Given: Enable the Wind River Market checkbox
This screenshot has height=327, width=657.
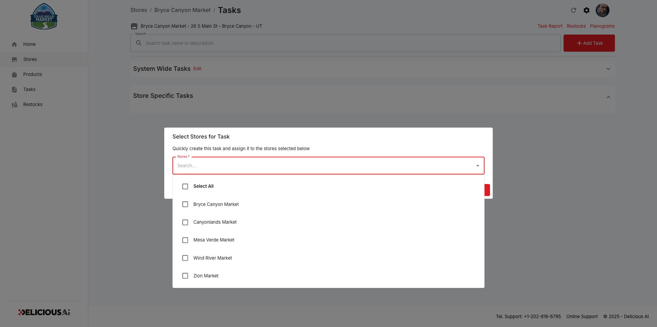Looking at the screenshot, I should [x=185, y=258].
